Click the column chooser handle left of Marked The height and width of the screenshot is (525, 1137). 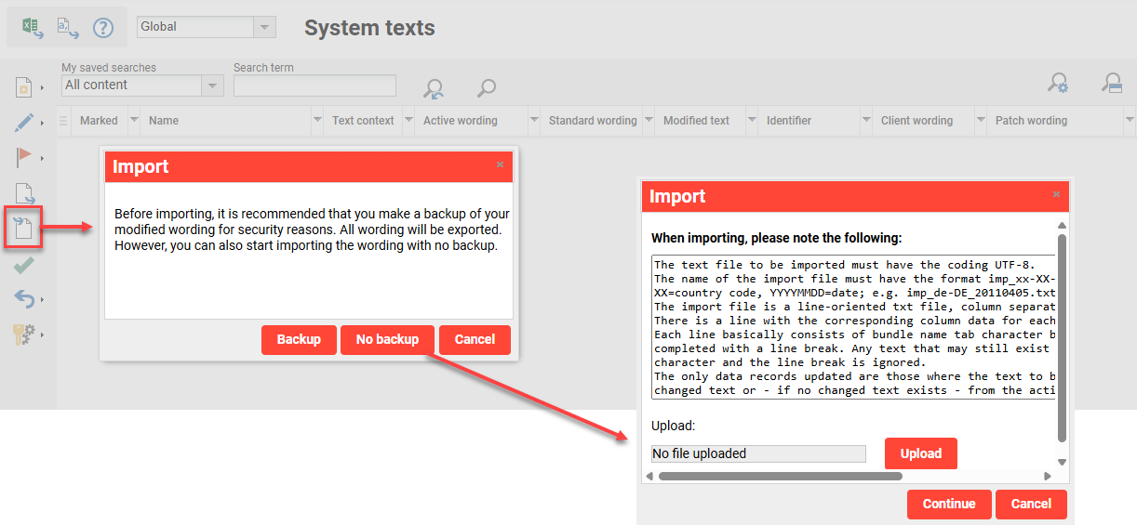[63, 120]
